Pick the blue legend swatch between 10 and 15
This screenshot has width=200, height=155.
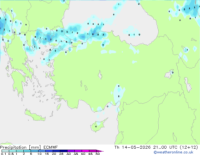pyautogui.click(x=42, y=151)
